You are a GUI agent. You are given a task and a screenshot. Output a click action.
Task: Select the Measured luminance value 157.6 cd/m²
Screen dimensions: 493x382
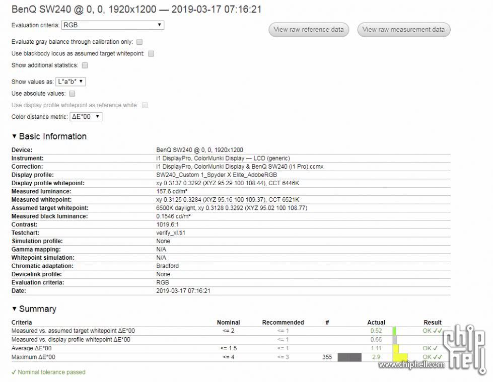pos(172,191)
